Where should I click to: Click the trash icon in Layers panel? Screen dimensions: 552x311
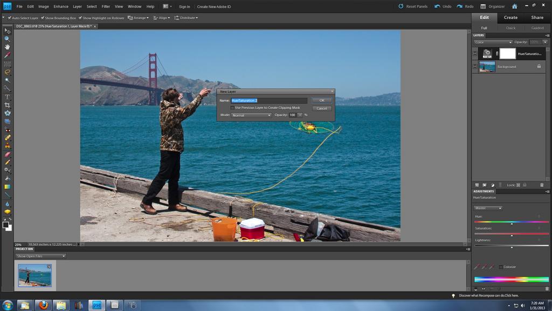(x=542, y=185)
